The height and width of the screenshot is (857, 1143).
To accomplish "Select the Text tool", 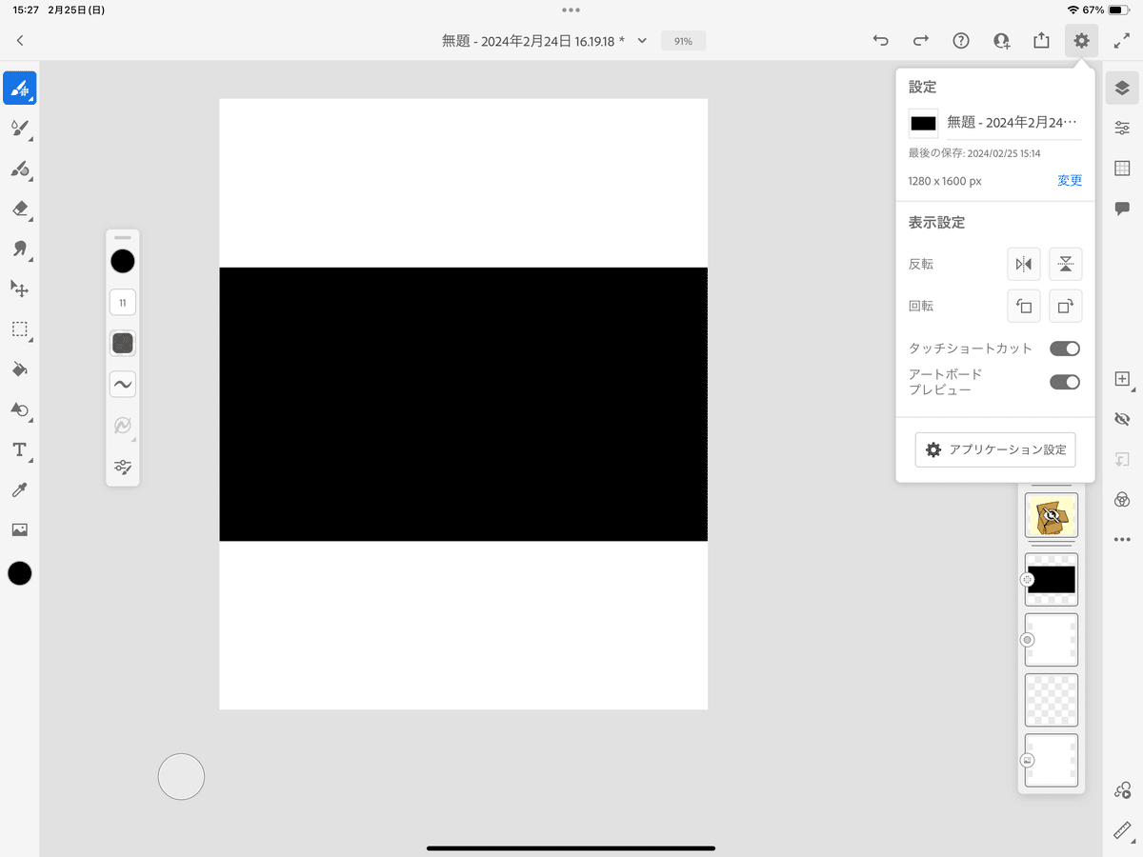I will (x=19, y=449).
